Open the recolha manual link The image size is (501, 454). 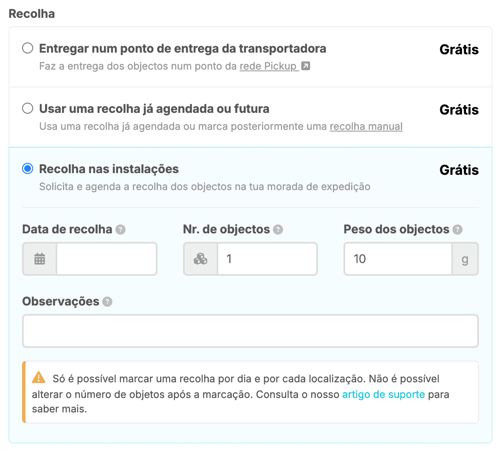click(x=366, y=126)
